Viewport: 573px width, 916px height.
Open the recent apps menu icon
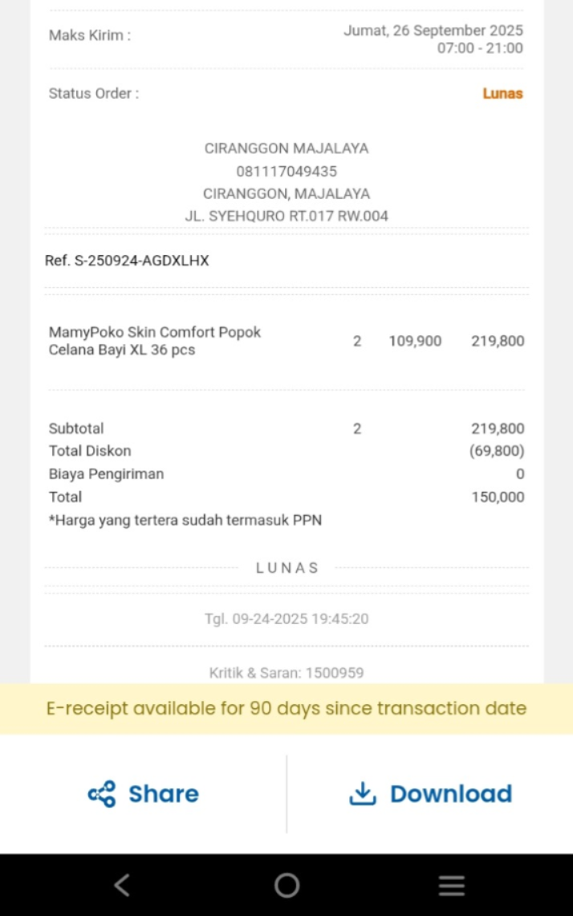point(452,885)
